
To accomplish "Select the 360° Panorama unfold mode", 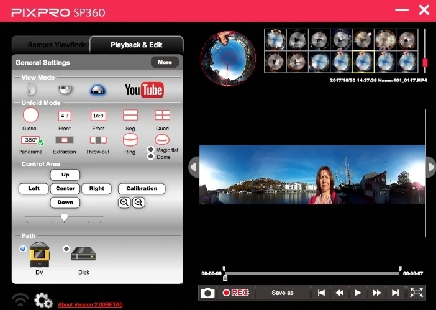I will [x=31, y=140].
